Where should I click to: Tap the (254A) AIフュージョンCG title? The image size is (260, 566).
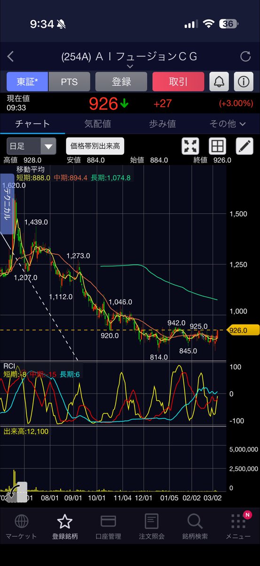[x=129, y=57]
